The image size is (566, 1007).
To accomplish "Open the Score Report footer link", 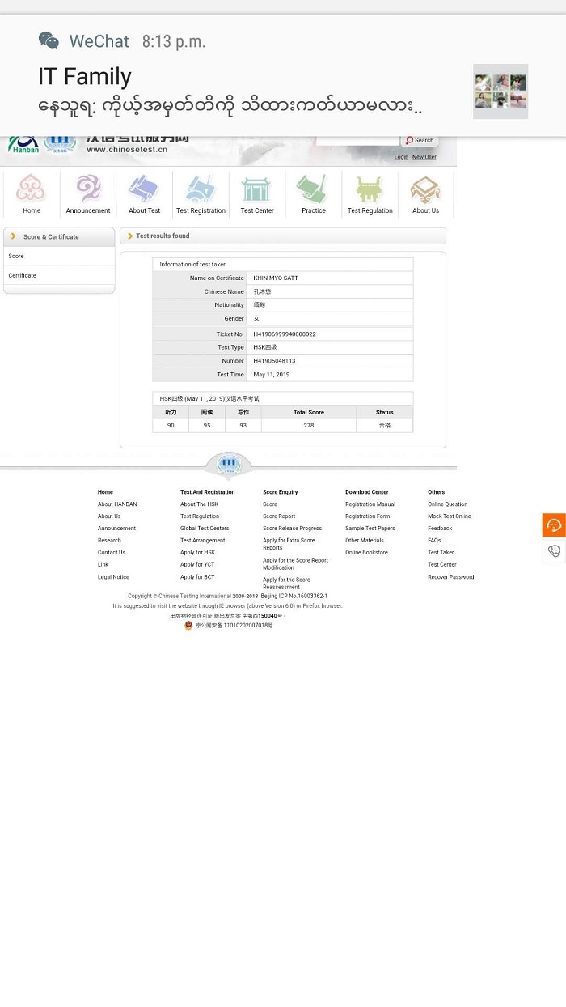I will coord(279,516).
